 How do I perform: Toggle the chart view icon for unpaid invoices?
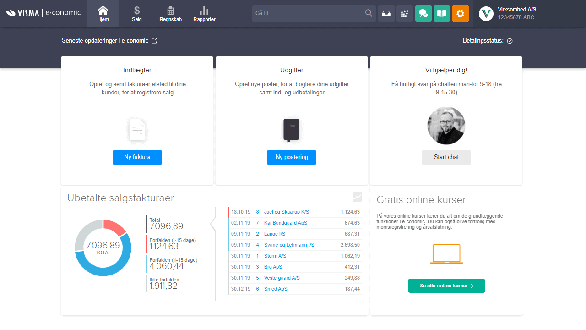click(357, 197)
